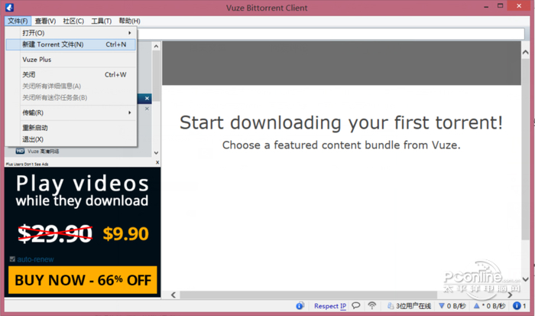Click the notification info icon showing 1

tap(517, 306)
